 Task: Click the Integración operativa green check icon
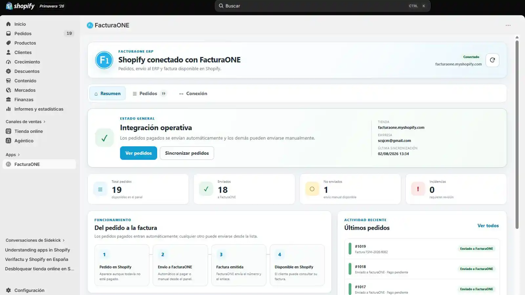pyautogui.click(x=104, y=138)
